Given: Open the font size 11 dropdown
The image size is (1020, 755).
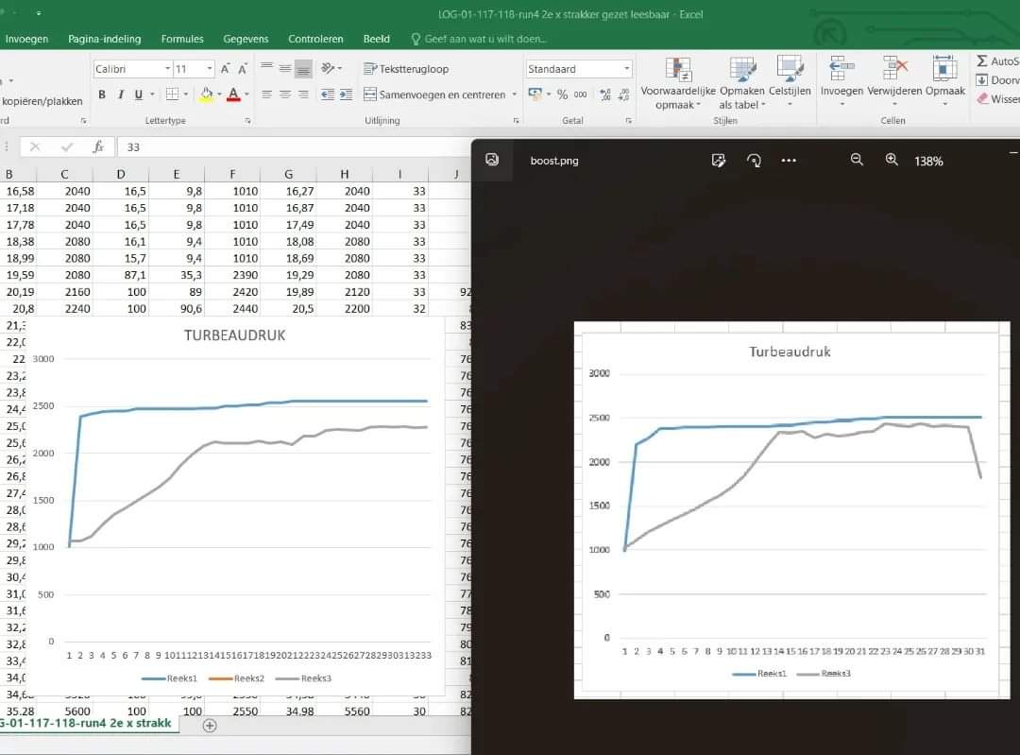Looking at the screenshot, I should [x=210, y=68].
